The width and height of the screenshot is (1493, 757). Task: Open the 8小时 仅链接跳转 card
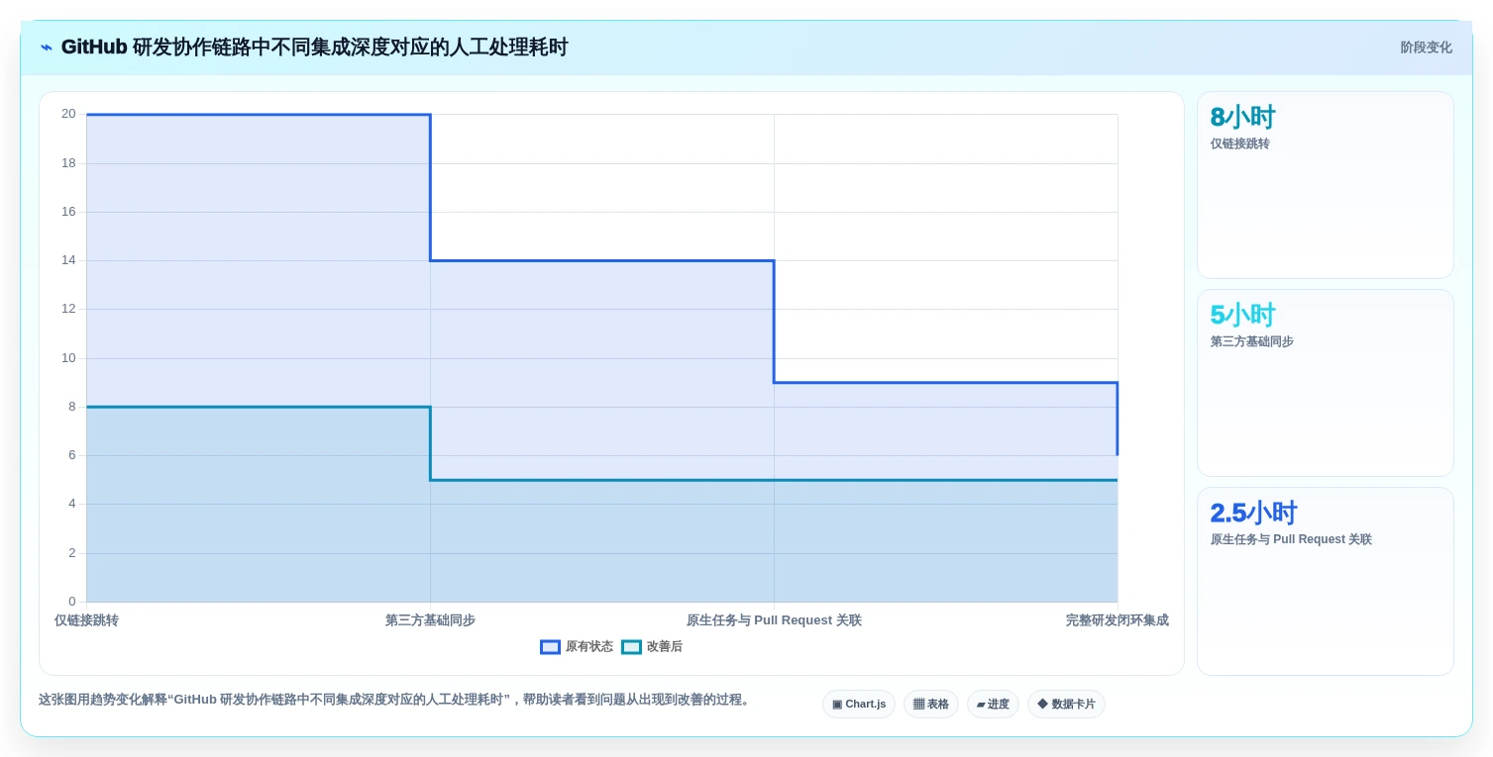1326,185
